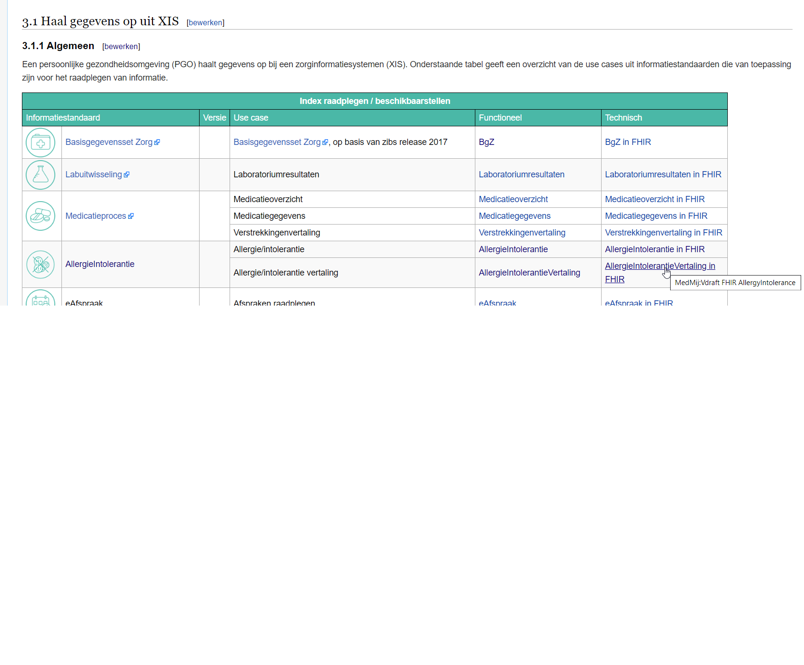804x665 pixels.
Task: Open AllergieIntolerantieVertaling in FHIR link
Action: tap(660, 273)
